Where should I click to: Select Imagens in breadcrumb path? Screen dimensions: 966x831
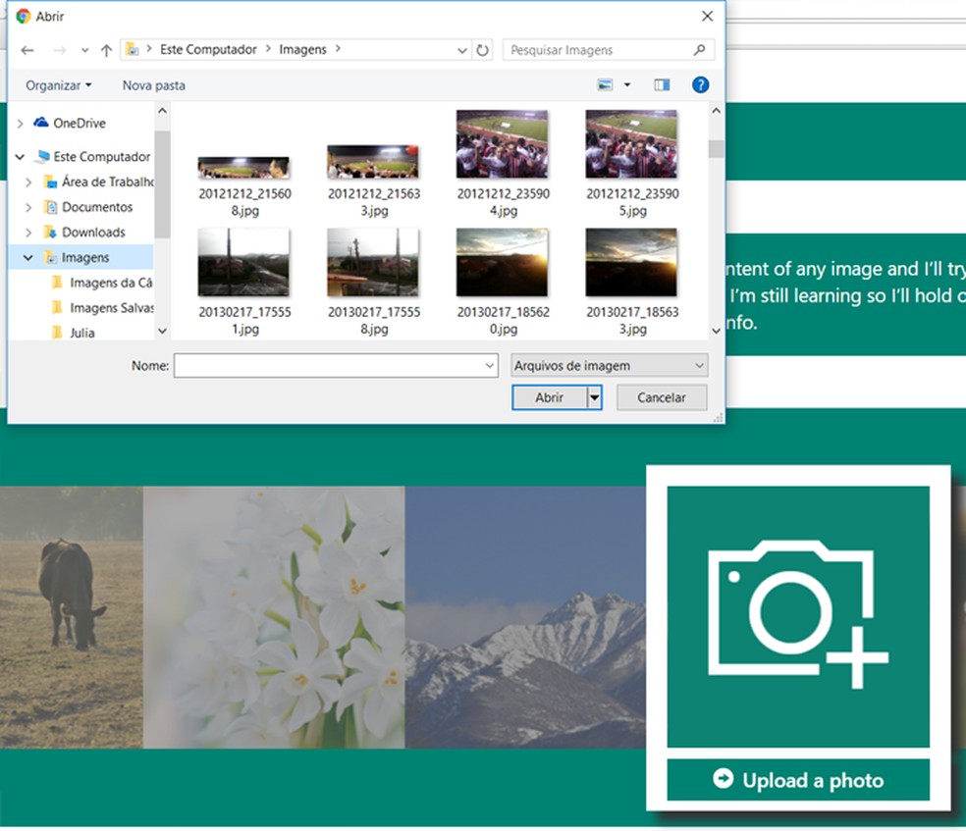pyautogui.click(x=302, y=49)
